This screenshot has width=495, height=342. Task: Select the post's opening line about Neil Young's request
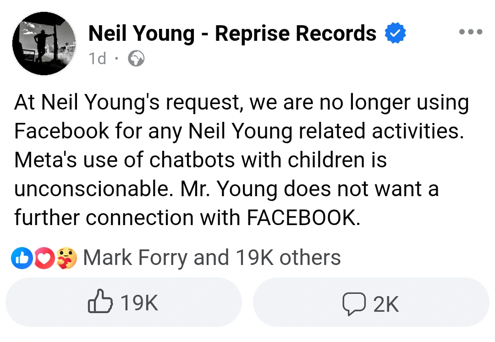point(242,103)
